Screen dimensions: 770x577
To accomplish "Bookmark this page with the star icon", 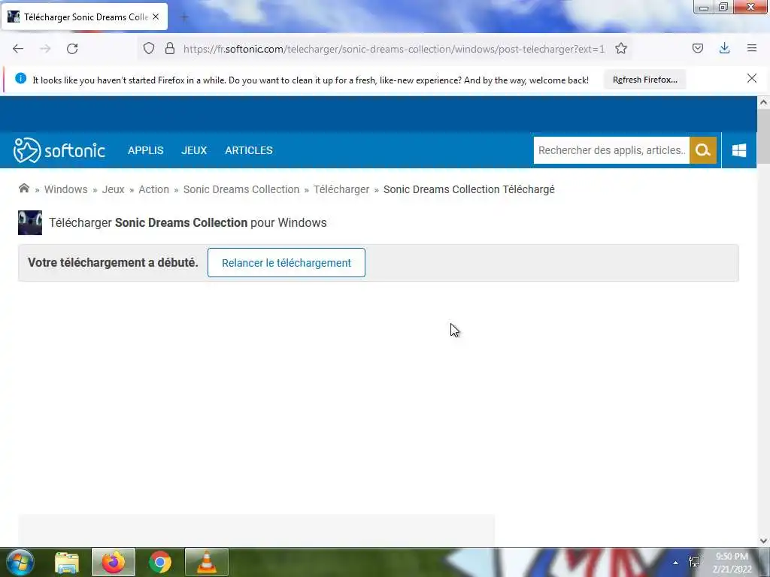I will pyautogui.click(x=621, y=48).
